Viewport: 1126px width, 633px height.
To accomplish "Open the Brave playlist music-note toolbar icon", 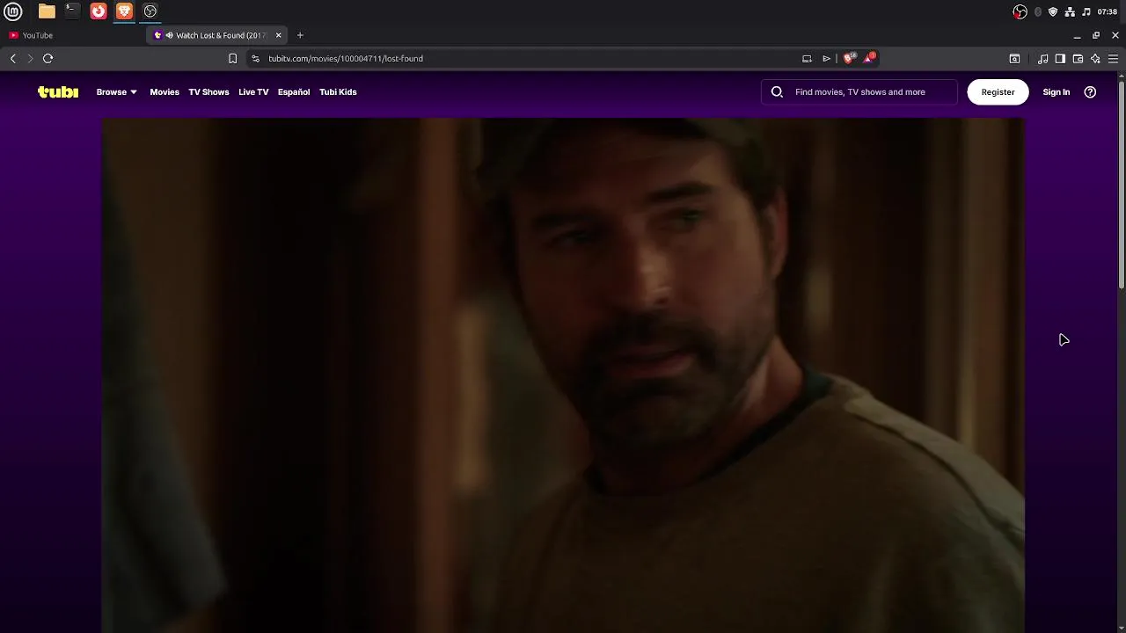I will click(1042, 58).
